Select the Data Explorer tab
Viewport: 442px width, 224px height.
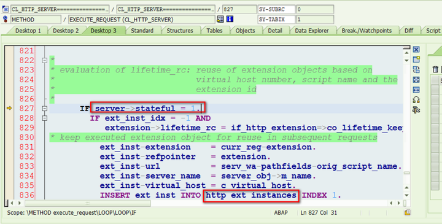coord(312,31)
